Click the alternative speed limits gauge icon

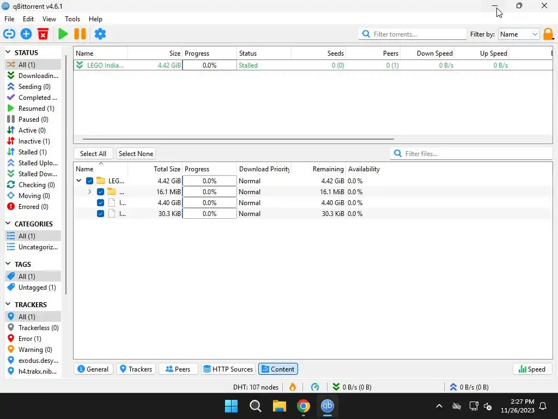coord(315,387)
